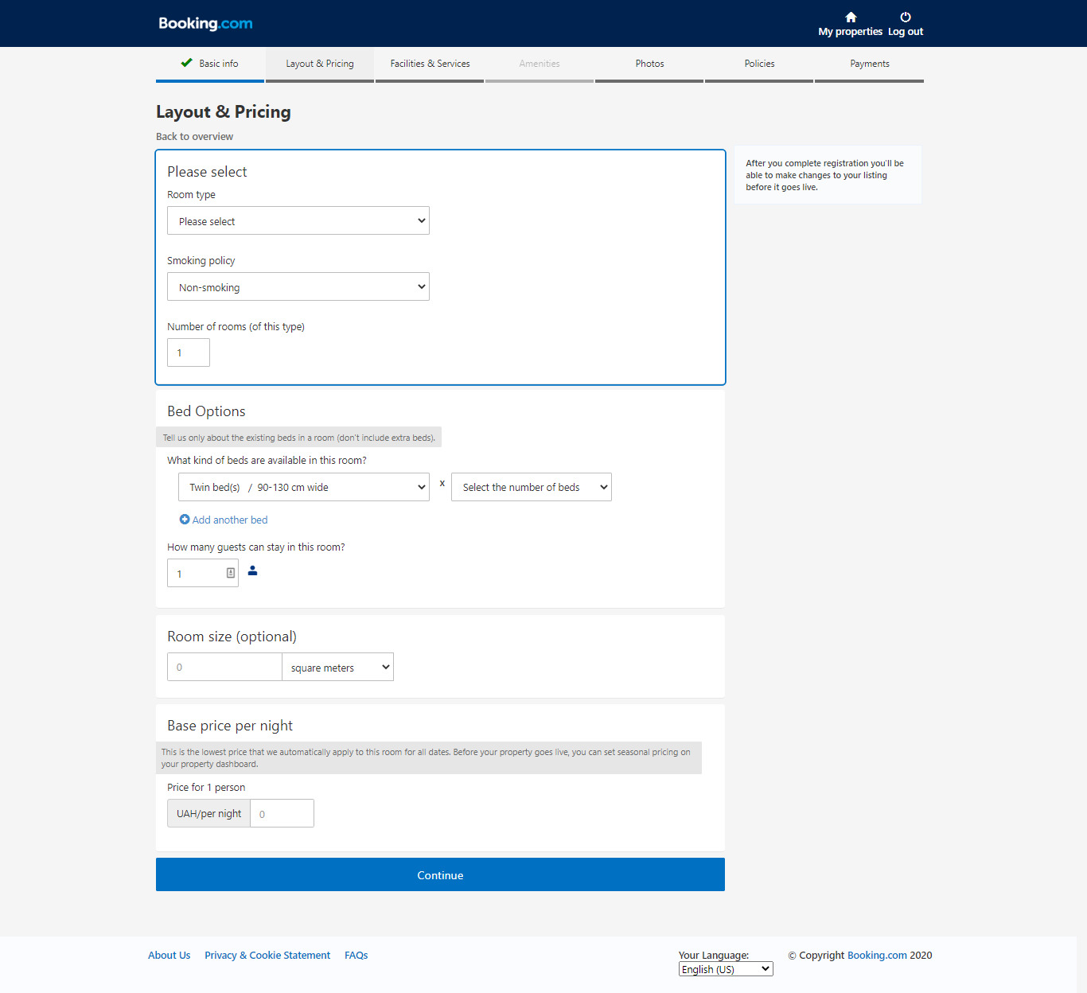1087x993 pixels.
Task: Open the bed type dropdown showing Twin beds
Action: [303, 486]
